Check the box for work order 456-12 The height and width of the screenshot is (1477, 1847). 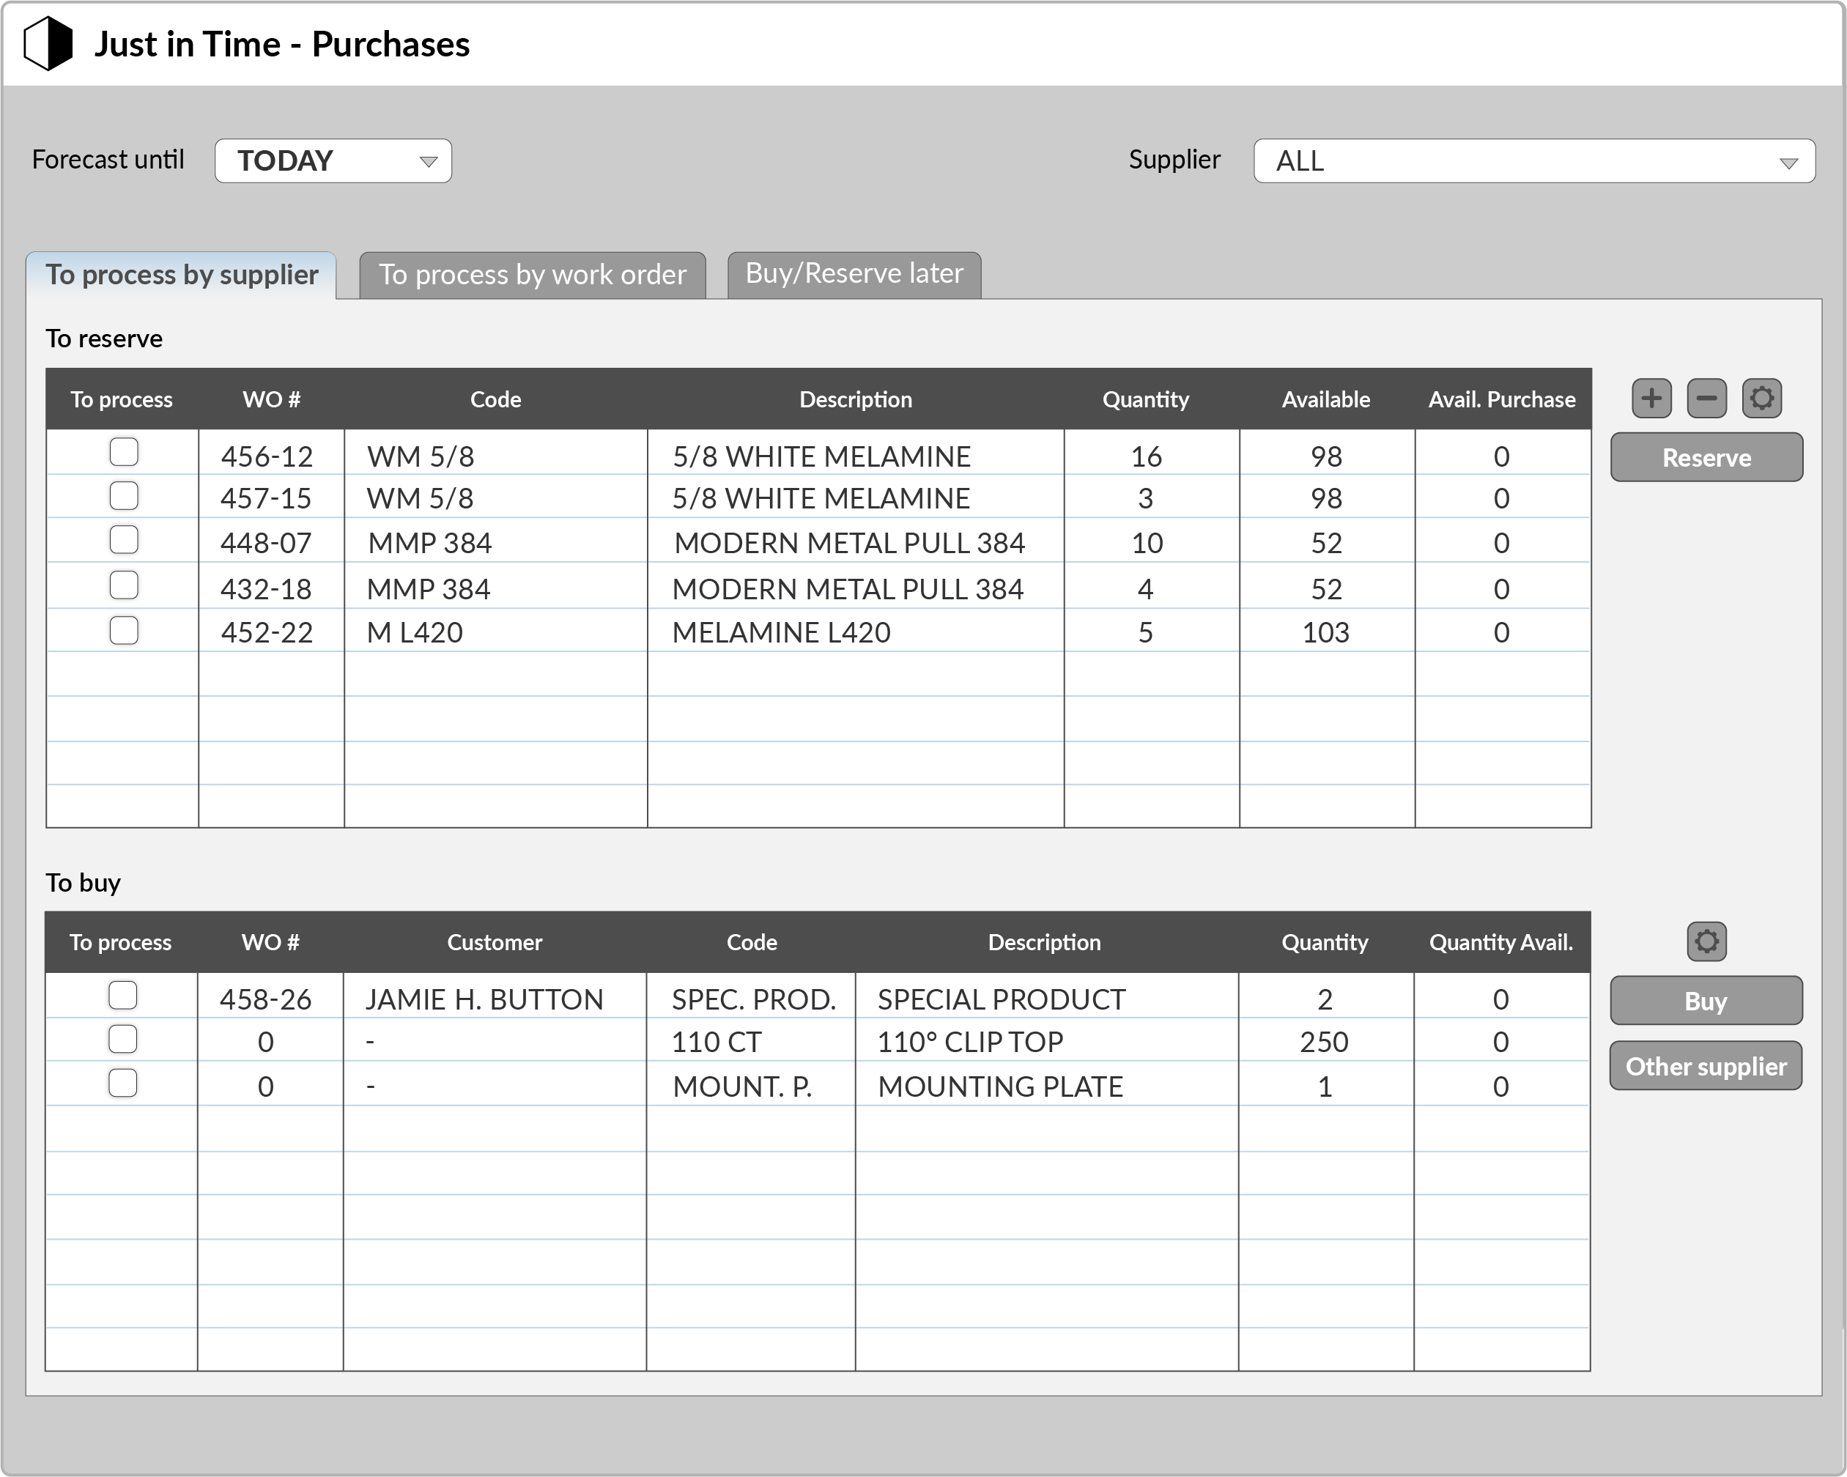coord(125,451)
